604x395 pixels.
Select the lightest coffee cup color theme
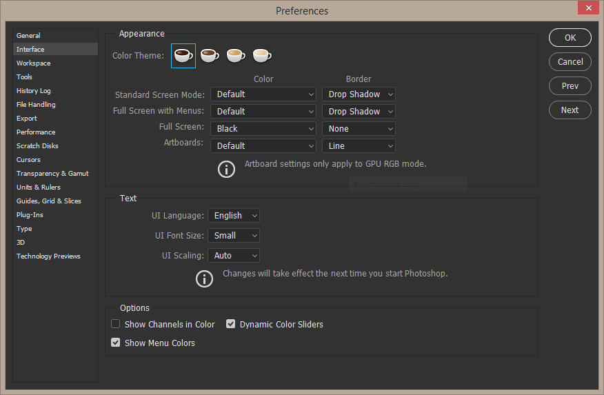pos(262,56)
